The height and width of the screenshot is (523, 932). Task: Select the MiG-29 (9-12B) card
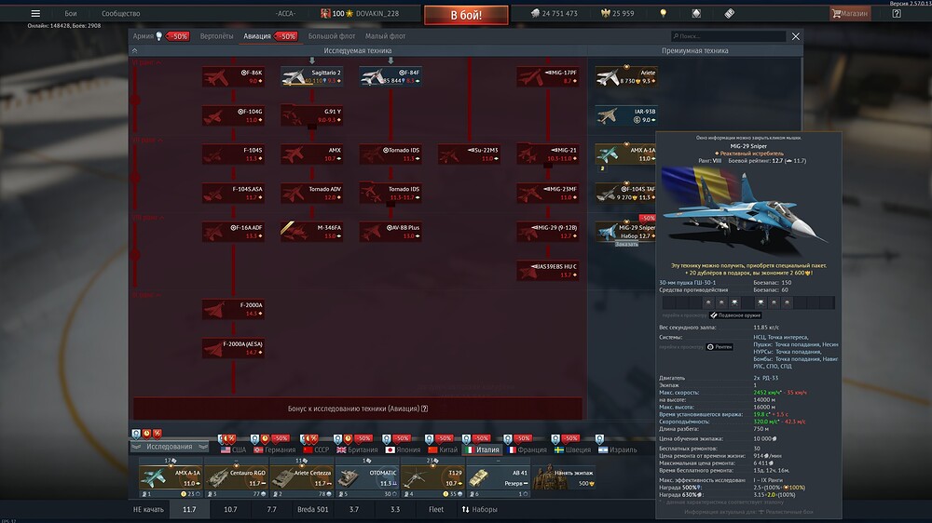[547, 232]
